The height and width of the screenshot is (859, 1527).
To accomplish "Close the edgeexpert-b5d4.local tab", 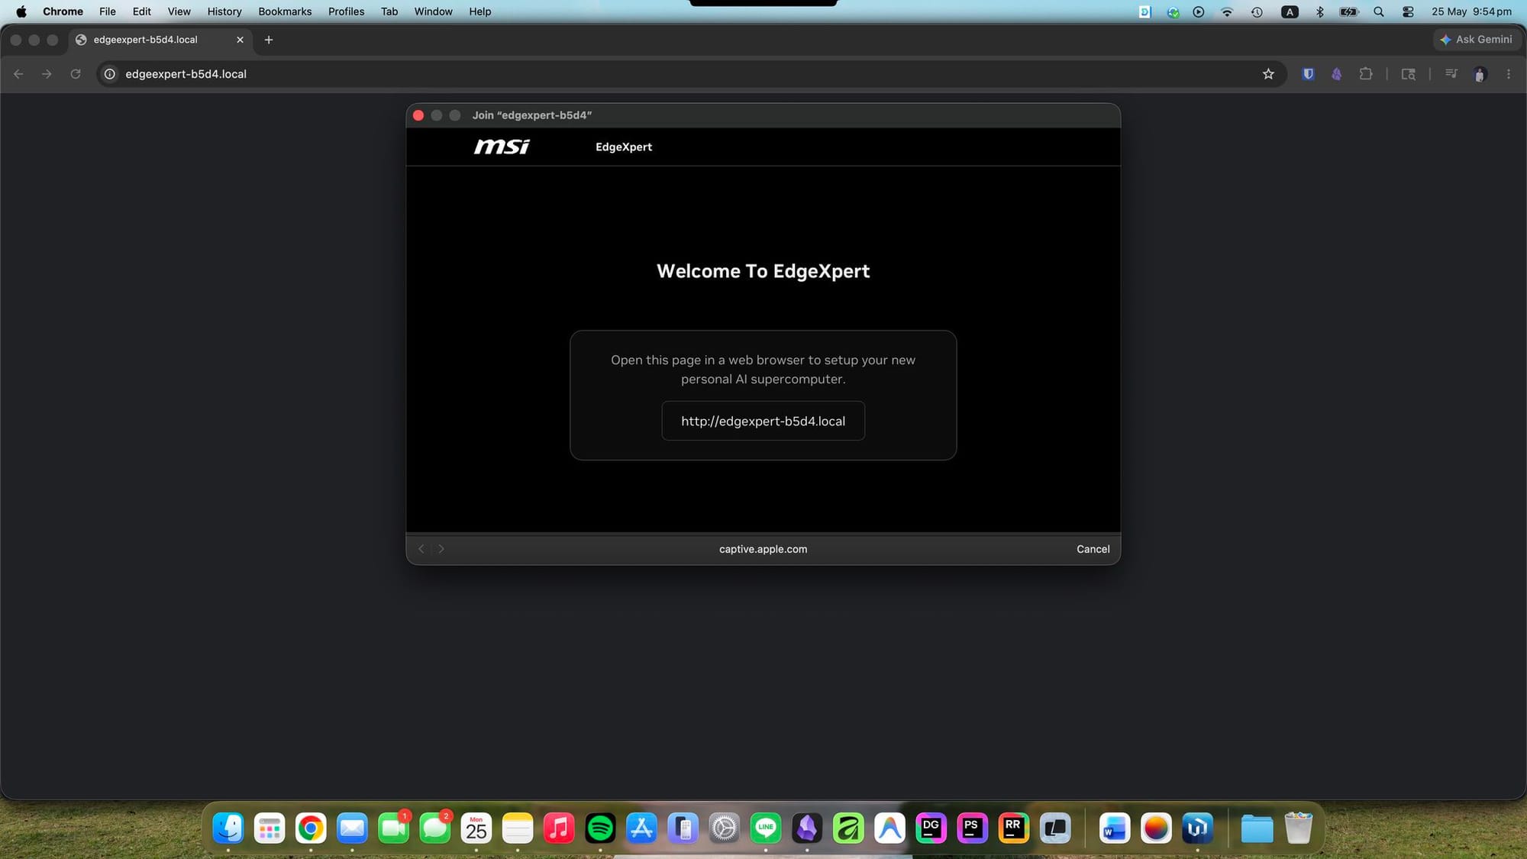I will click(240, 40).
